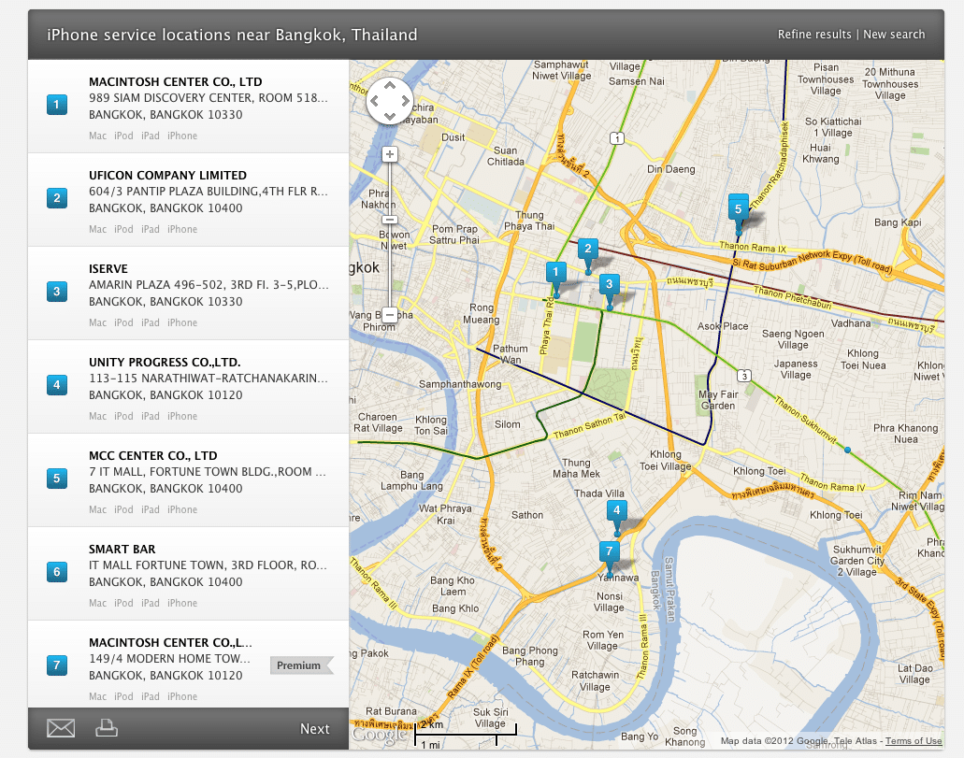Pan the map down with the arrow control

389,116
